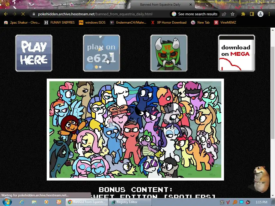Open Windows Explorer folder taskbar icon
Image resolution: width=275 pixels, height=206 pixels.
tap(34, 202)
